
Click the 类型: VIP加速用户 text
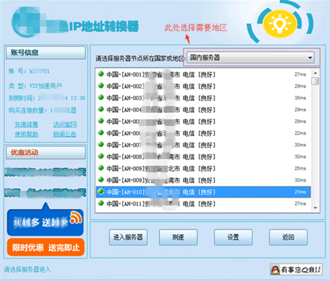click(x=35, y=86)
